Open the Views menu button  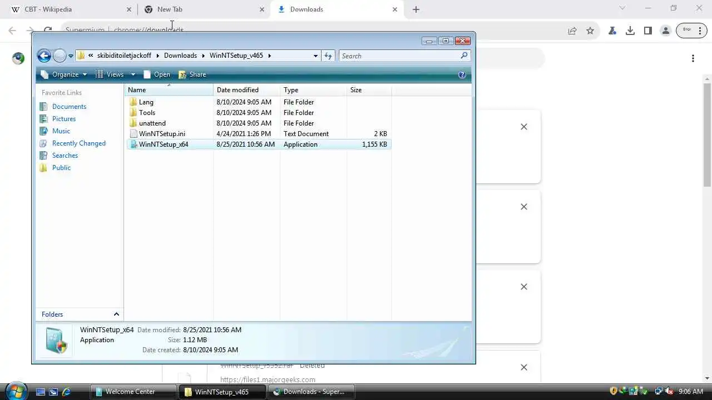[x=110, y=74]
